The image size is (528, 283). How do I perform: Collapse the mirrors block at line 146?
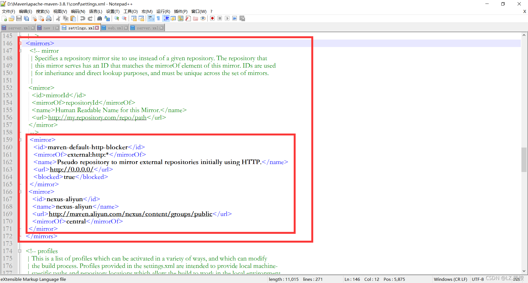(20, 43)
